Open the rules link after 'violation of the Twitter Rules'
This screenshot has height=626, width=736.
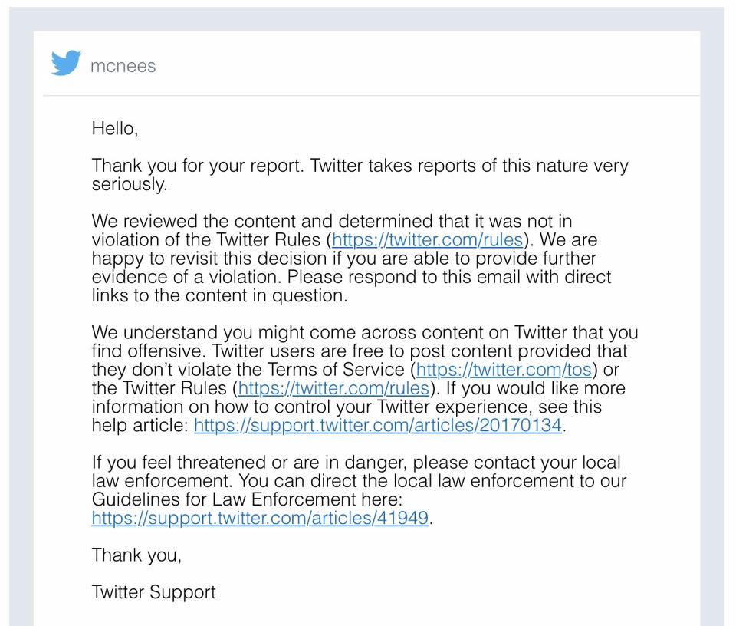(428, 240)
